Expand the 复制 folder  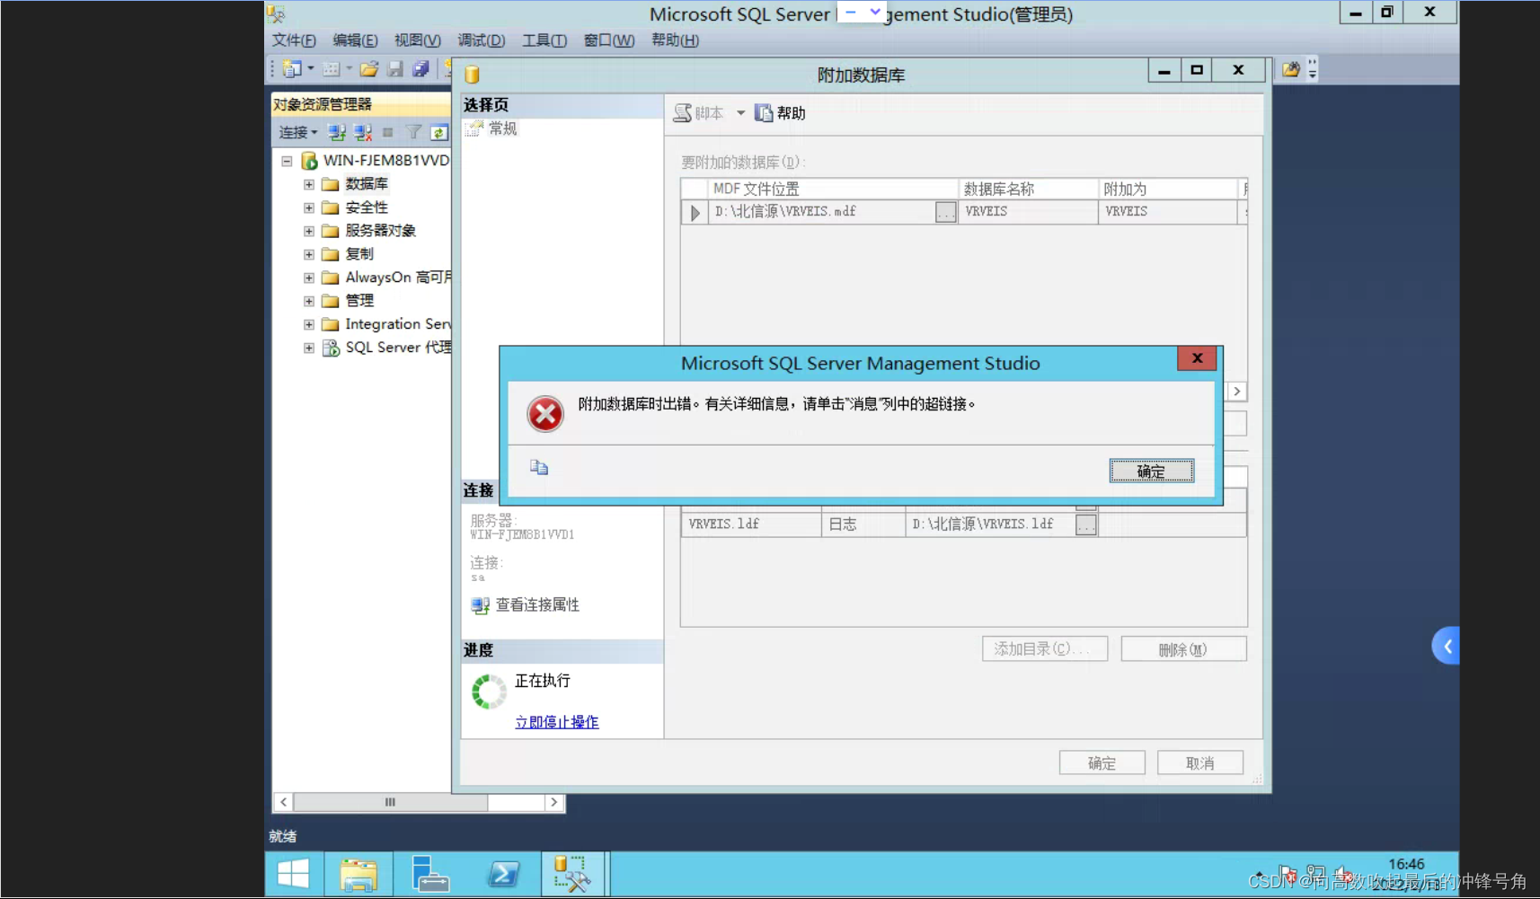(x=309, y=254)
